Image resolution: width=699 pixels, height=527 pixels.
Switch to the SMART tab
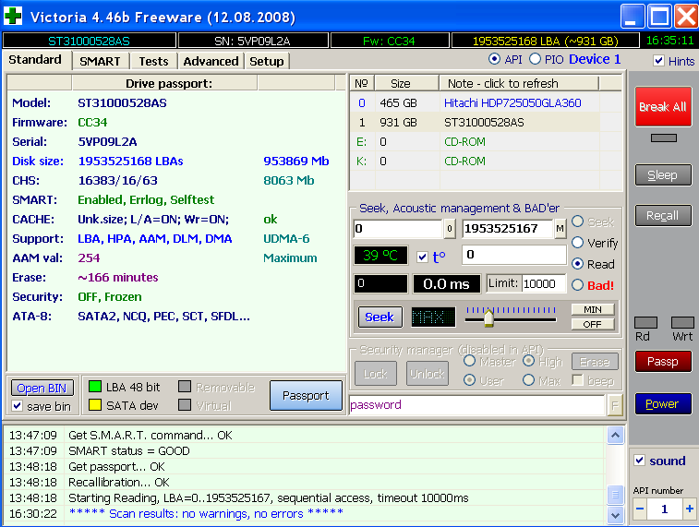tap(100, 61)
